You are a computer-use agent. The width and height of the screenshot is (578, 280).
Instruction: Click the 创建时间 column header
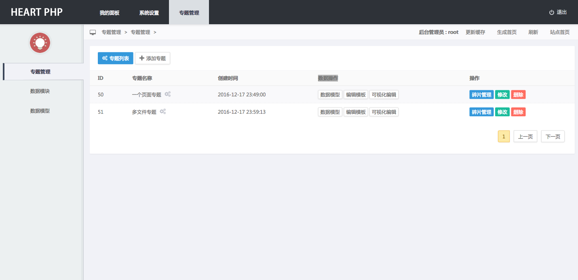[x=228, y=78]
